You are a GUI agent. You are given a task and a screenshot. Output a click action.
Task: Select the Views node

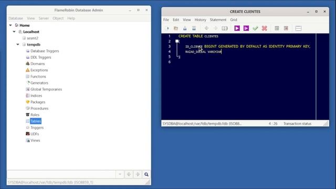click(35, 140)
